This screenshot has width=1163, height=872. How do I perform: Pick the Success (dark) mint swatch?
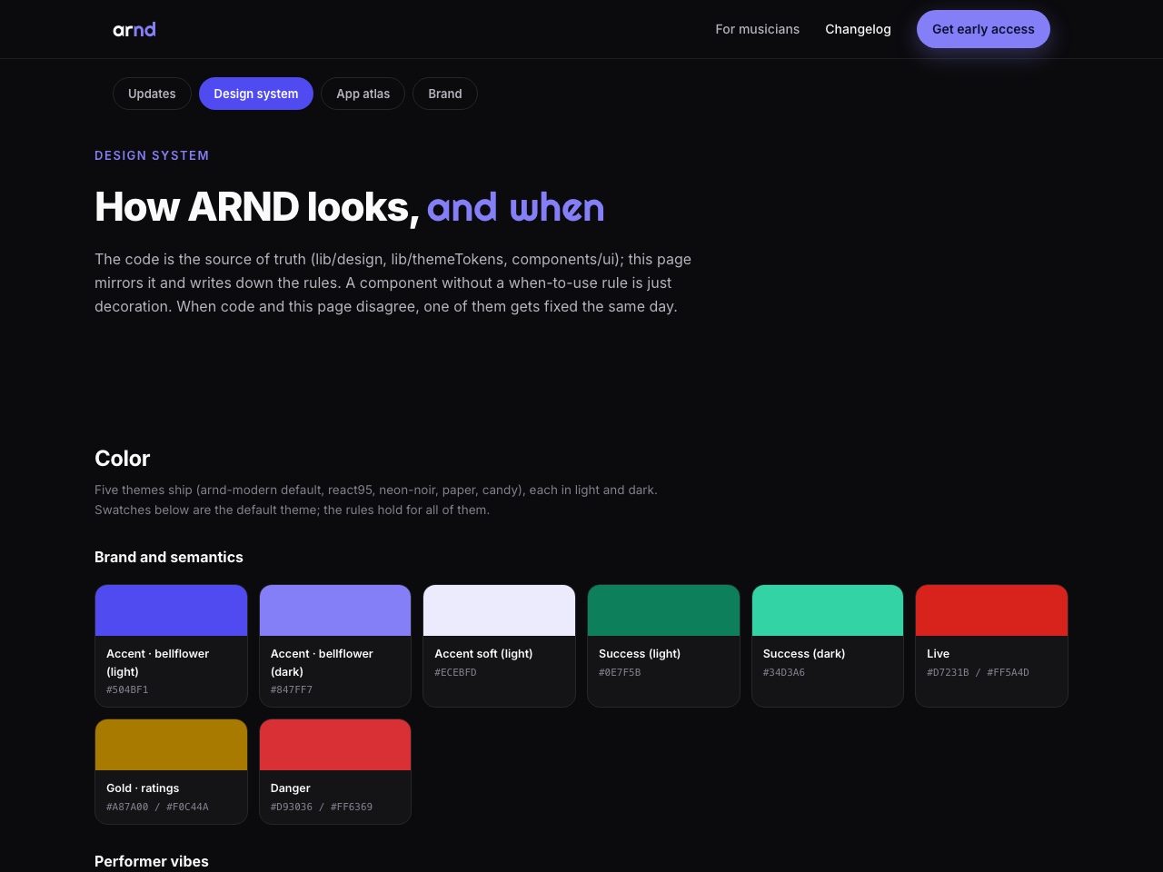(x=828, y=610)
